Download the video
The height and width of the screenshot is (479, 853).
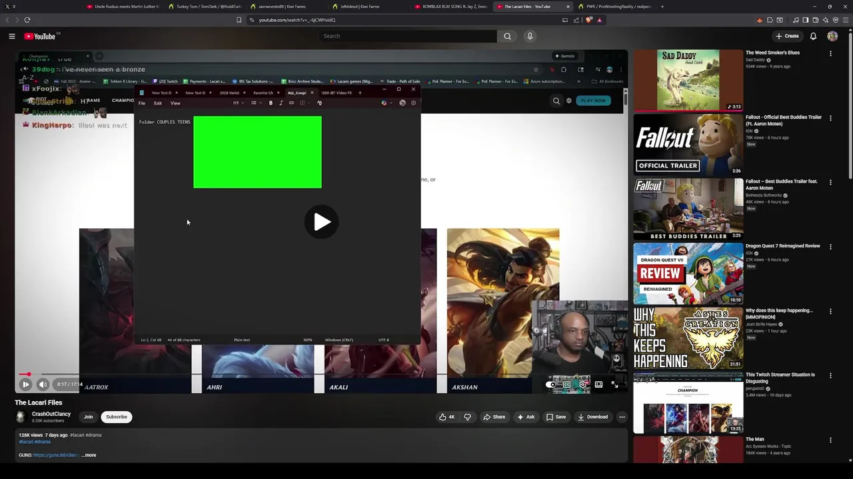click(x=593, y=417)
